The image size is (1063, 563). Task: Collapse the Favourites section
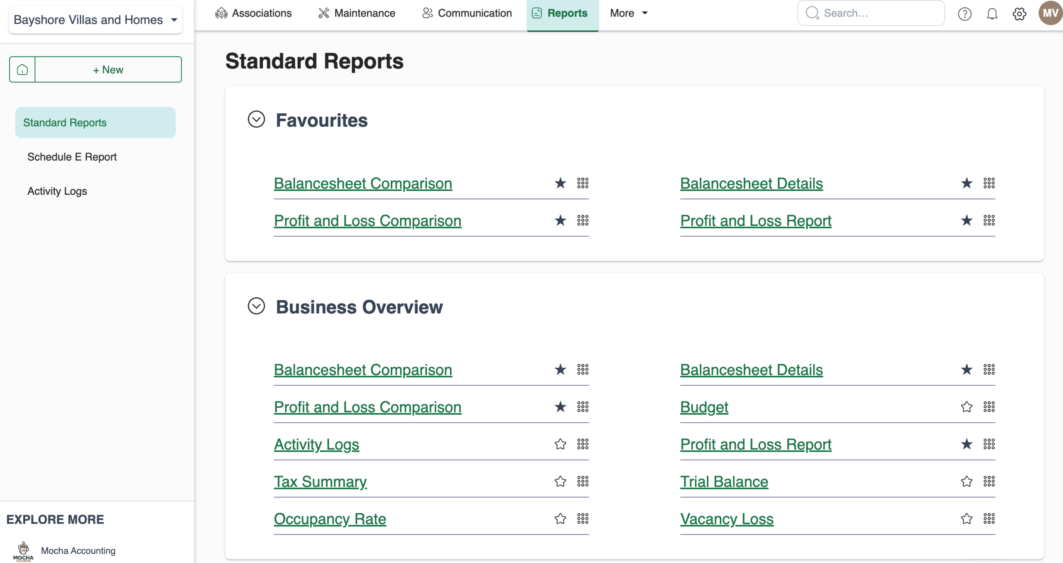pos(256,120)
